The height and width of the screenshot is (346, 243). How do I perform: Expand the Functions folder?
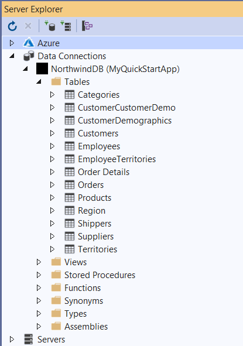[x=39, y=287]
